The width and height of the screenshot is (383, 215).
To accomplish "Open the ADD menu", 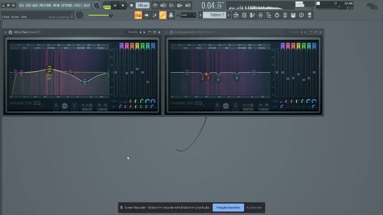I will (x=35, y=5).
